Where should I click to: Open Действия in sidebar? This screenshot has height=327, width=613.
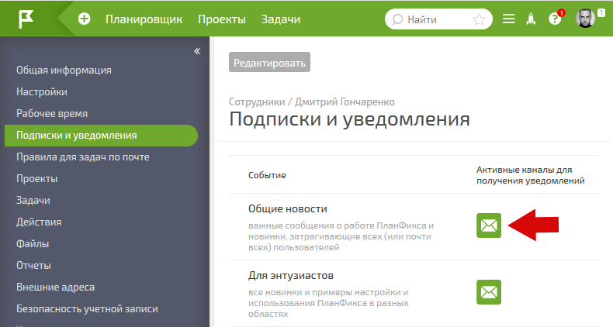click(x=39, y=222)
